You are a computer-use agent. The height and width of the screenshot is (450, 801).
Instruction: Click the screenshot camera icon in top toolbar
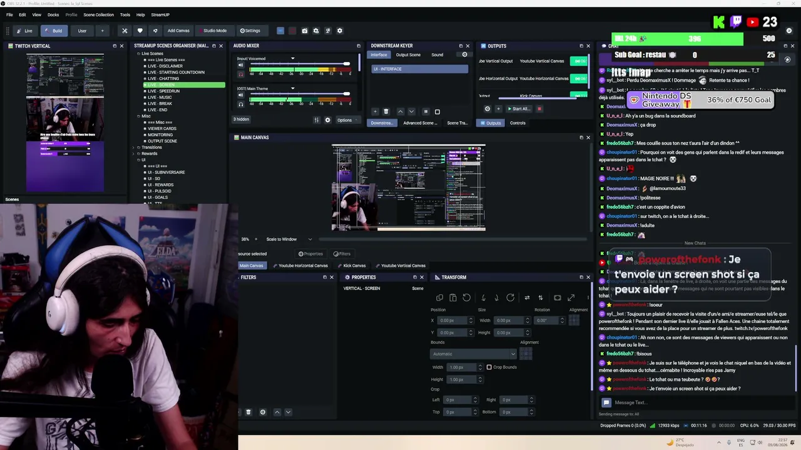click(305, 31)
